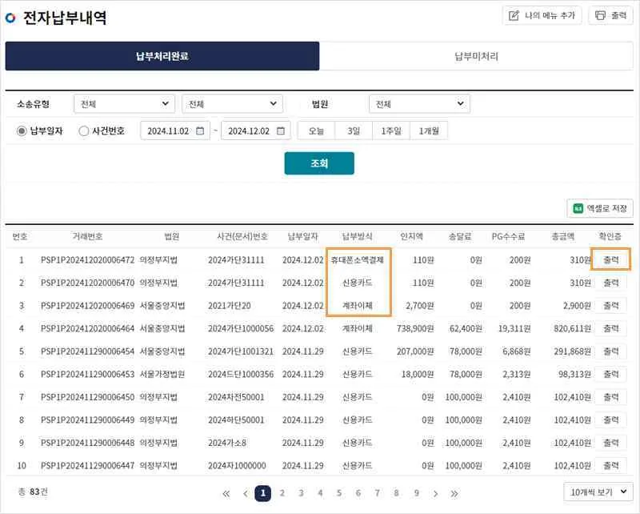Screen dimensions: 640x514
Task: Go to page 7
Action: point(377,493)
